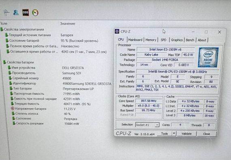This screenshot has width=231, height=160.
Task: Click the Technology value '14 nm'
Action: (144, 65)
